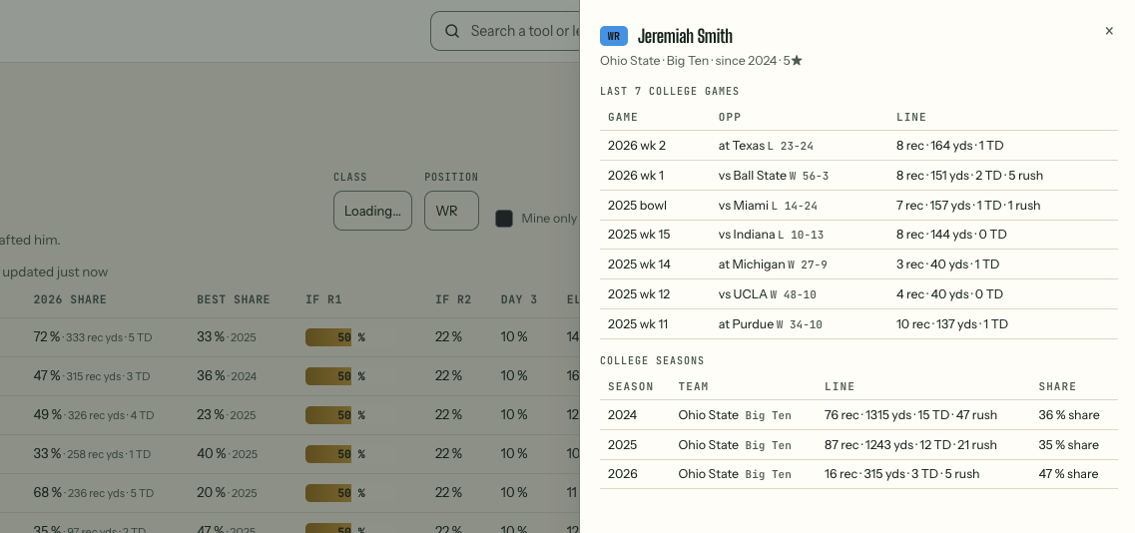Click '8 rec · 164 yds · 1 TD' line
The height and width of the screenshot is (533, 1135).
[x=949, y=146]
